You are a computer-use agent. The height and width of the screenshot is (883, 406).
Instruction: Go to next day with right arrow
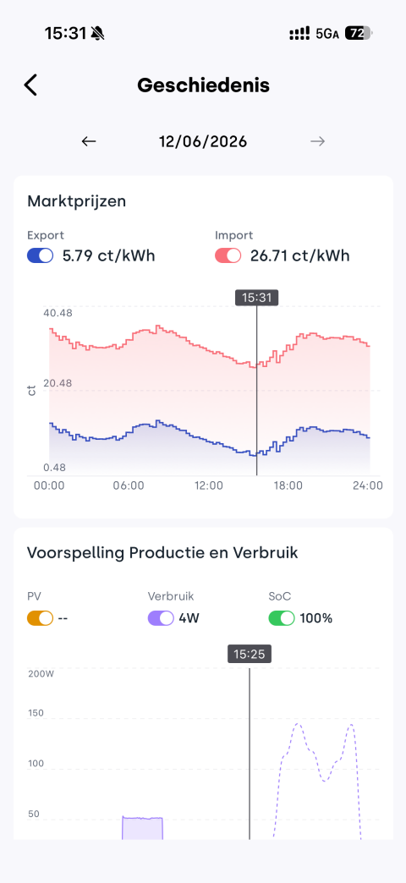pyautogui.click(x=317, y=141)
